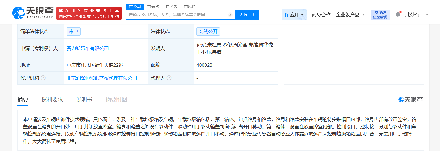Open applicant 赛力斯汽车有限公司 link
The image size is (440, 151).
click(87, 48)
